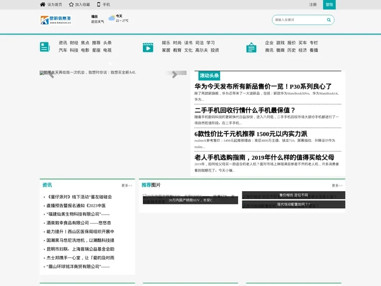381x286 pixels.
Task: Click the home icon beside 设为首页
Action: 42,4
